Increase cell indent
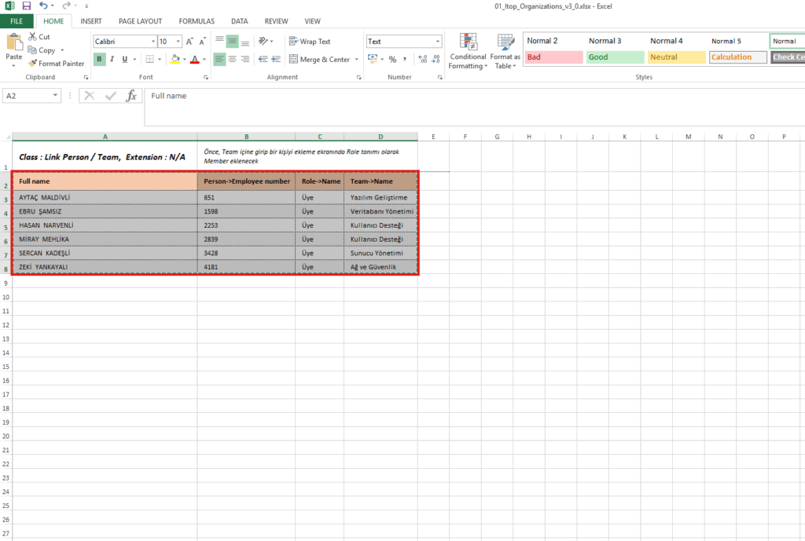 [x=276, y=59]
